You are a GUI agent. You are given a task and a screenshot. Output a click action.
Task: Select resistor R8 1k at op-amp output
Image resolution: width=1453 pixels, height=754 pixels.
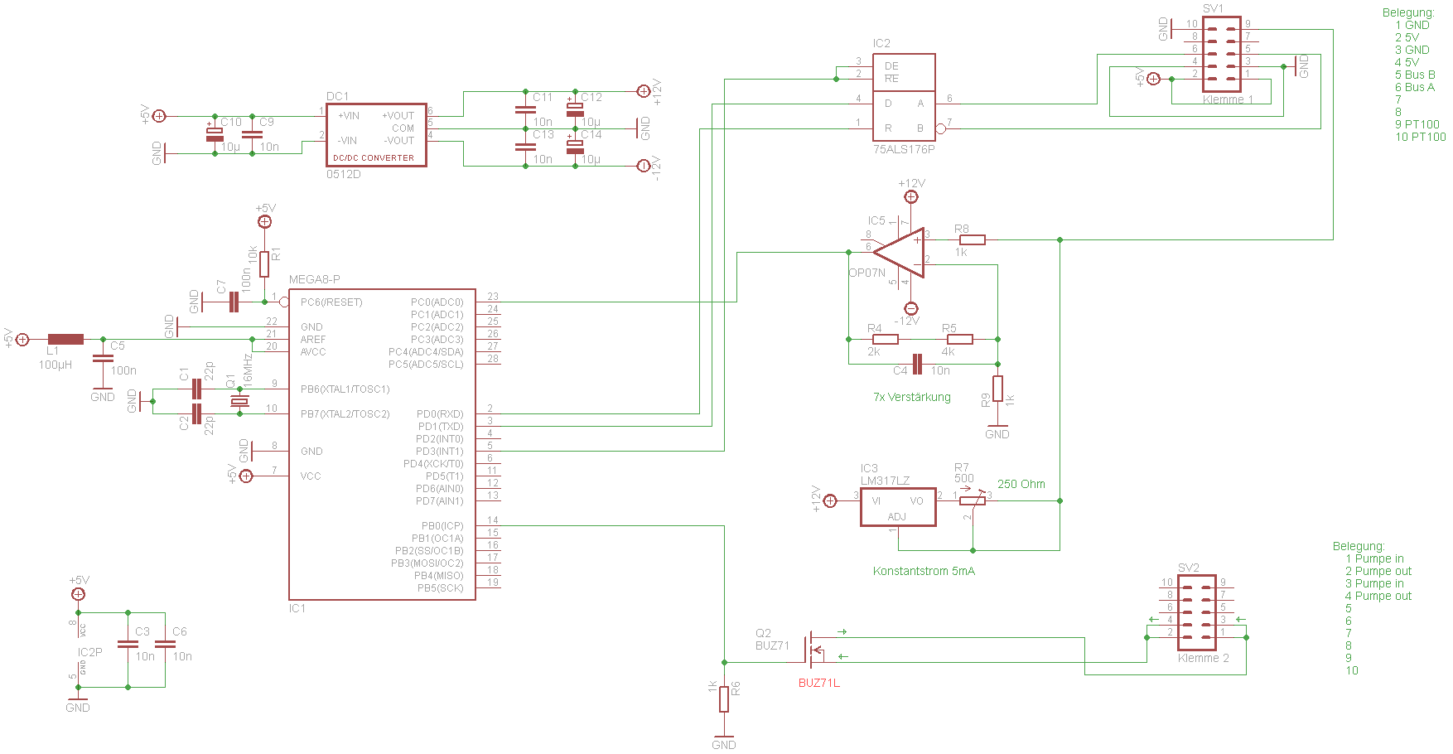pos(972,239)
